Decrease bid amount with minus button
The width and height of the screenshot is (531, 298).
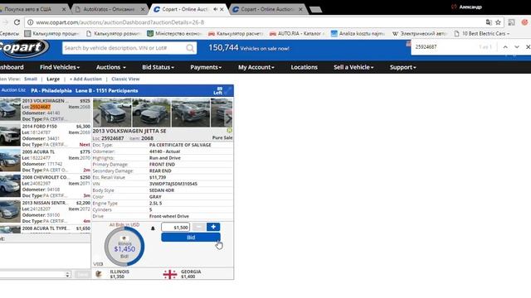(x=199, y=227)
